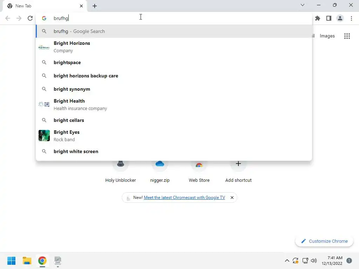The height and width of the screenshot is (269, 359).
Task: Reload the page with the refresh icon
Action: [x=30, y=18]
